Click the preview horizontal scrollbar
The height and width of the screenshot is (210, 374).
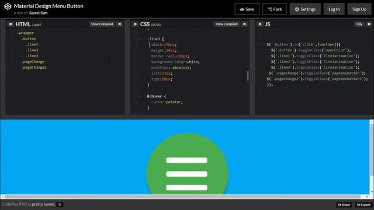[183, 197]
